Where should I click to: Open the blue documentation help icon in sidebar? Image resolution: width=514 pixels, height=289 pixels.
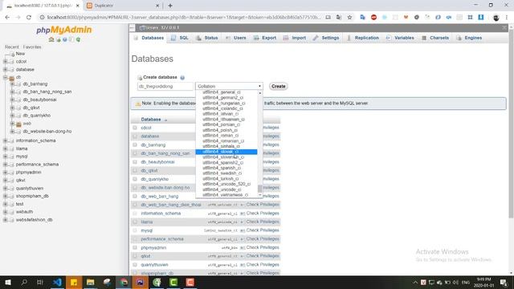point(65,39)
